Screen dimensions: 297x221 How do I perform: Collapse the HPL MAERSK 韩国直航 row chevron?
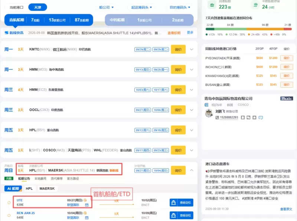click(x=192, y=170)
